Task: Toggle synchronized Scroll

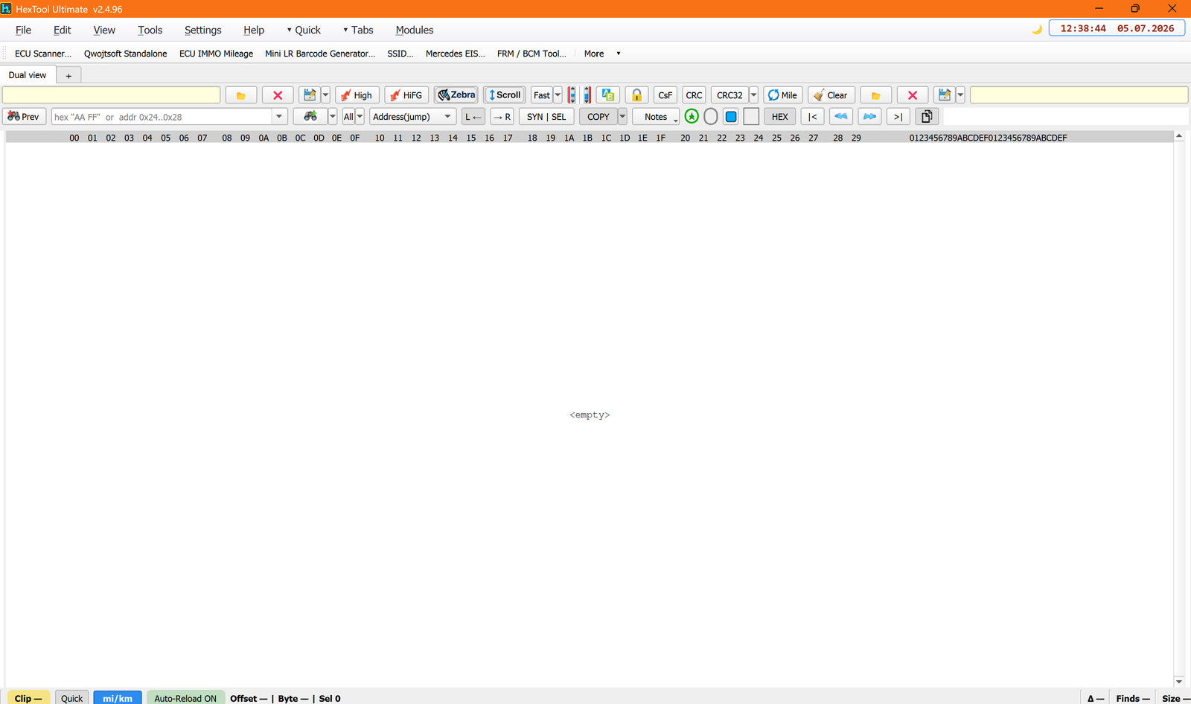Action: pyautogui.click(x=505, y=95)
